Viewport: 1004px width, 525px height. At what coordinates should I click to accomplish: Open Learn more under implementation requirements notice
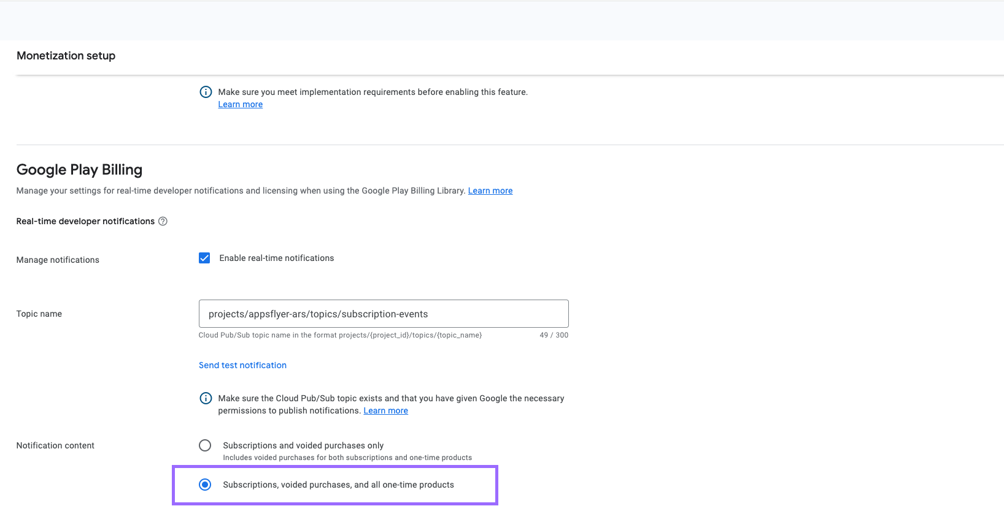point(240,104)
